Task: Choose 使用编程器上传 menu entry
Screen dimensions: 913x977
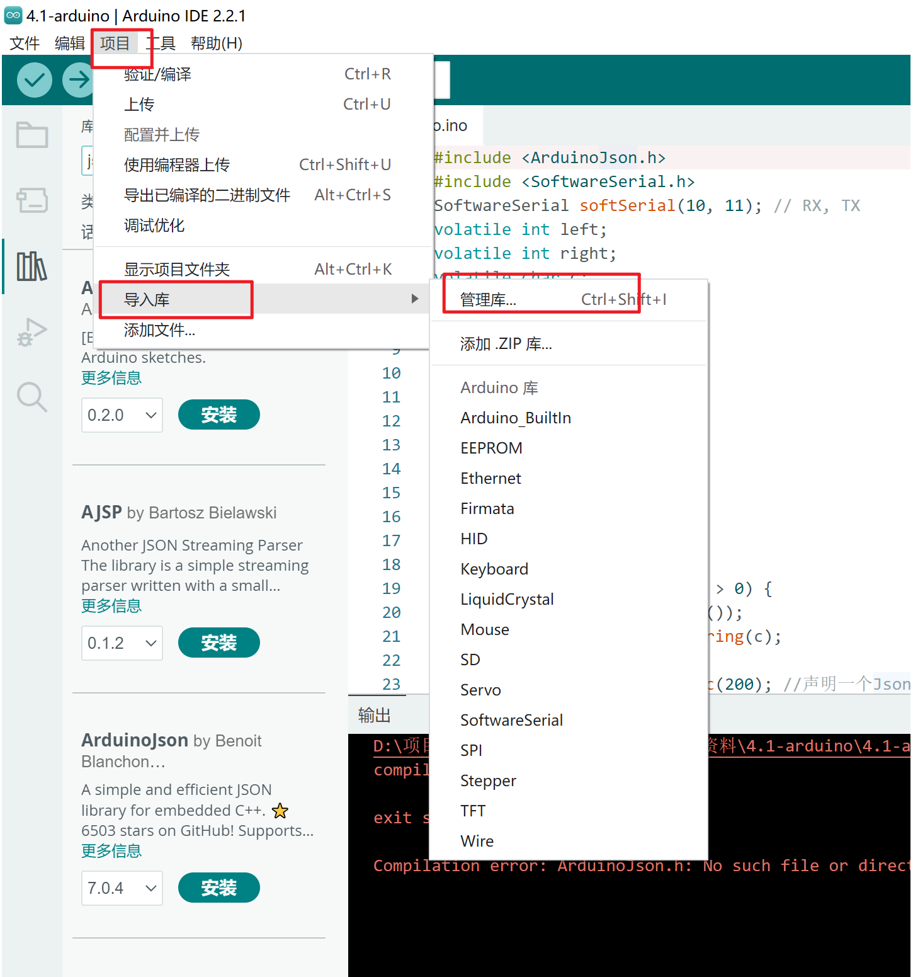Action: 263,165
